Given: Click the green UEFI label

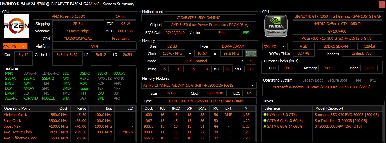Looking at the screenshot, I should (246, 33).
